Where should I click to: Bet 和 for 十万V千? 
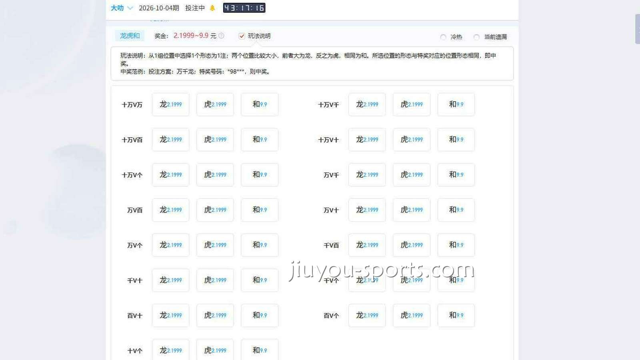pyautogui.click(x=456, y=104)
